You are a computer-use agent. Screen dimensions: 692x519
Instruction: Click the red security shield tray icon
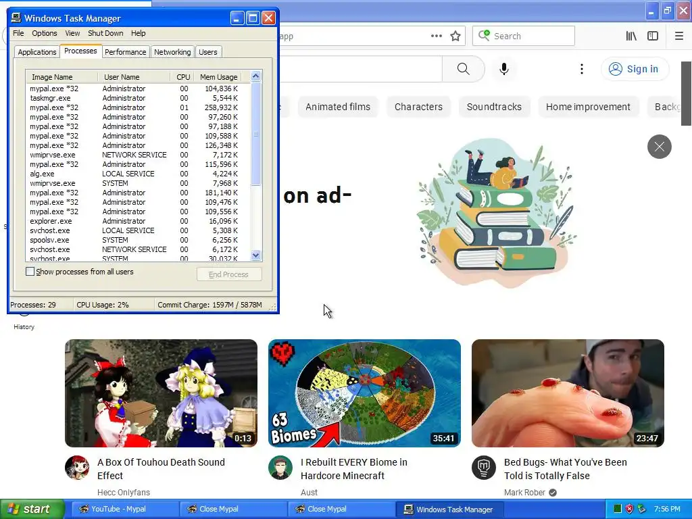click(630, 509)
